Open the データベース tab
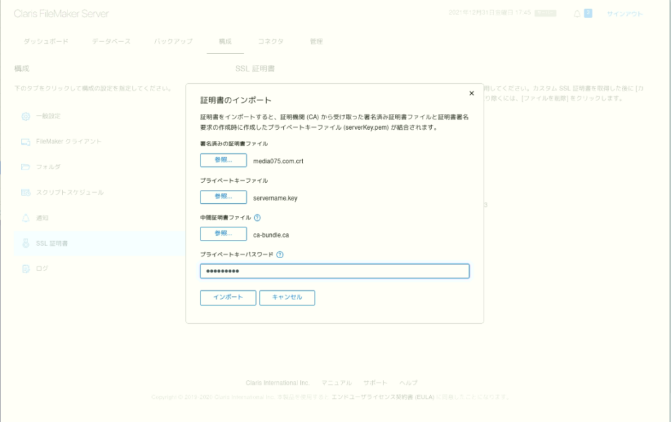Viewport: 671px width, 422px height. click(111, 41)
